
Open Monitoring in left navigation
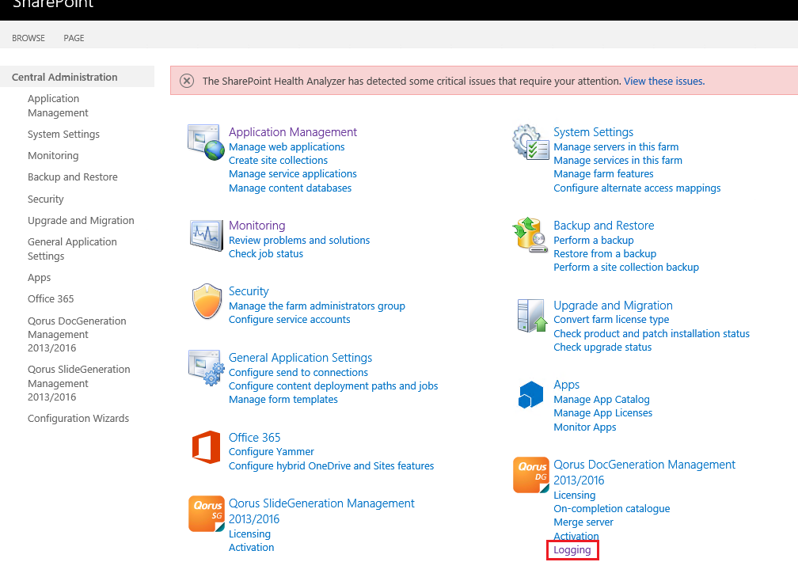(53, 156)
